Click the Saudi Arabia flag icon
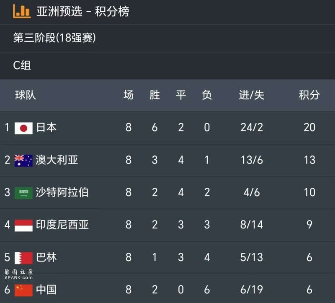The height and width of the screenshot is (303, 335). pos(23,193)
